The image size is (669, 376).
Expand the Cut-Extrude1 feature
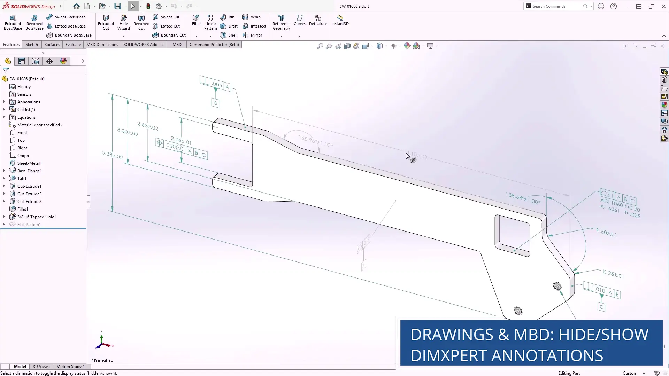(4, 186)
